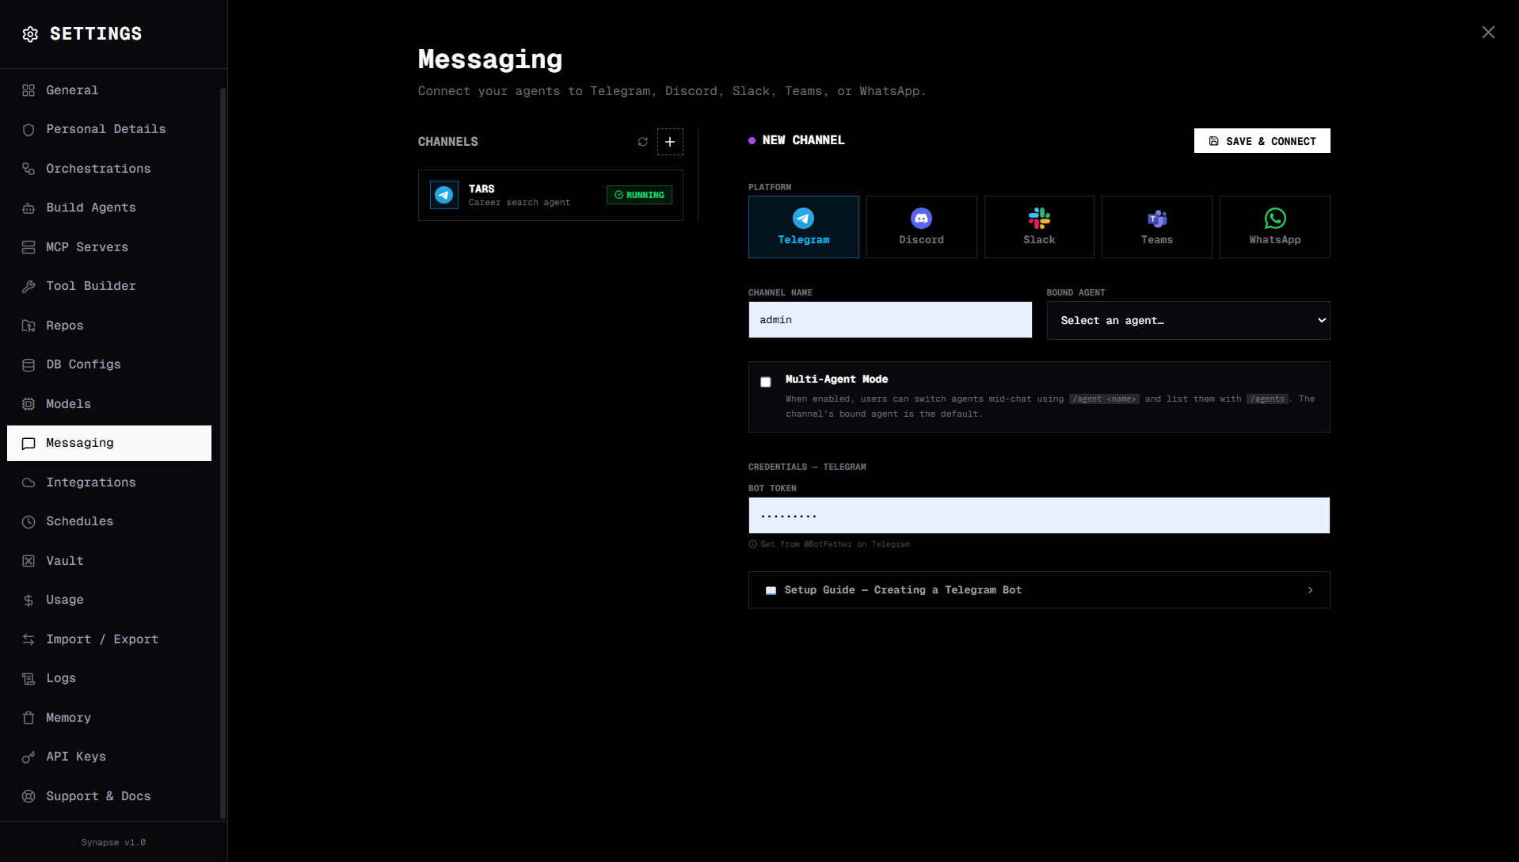Screen dimensions: 1519x862
Task: Open the General settings section
Action: [x=109, y=90]
